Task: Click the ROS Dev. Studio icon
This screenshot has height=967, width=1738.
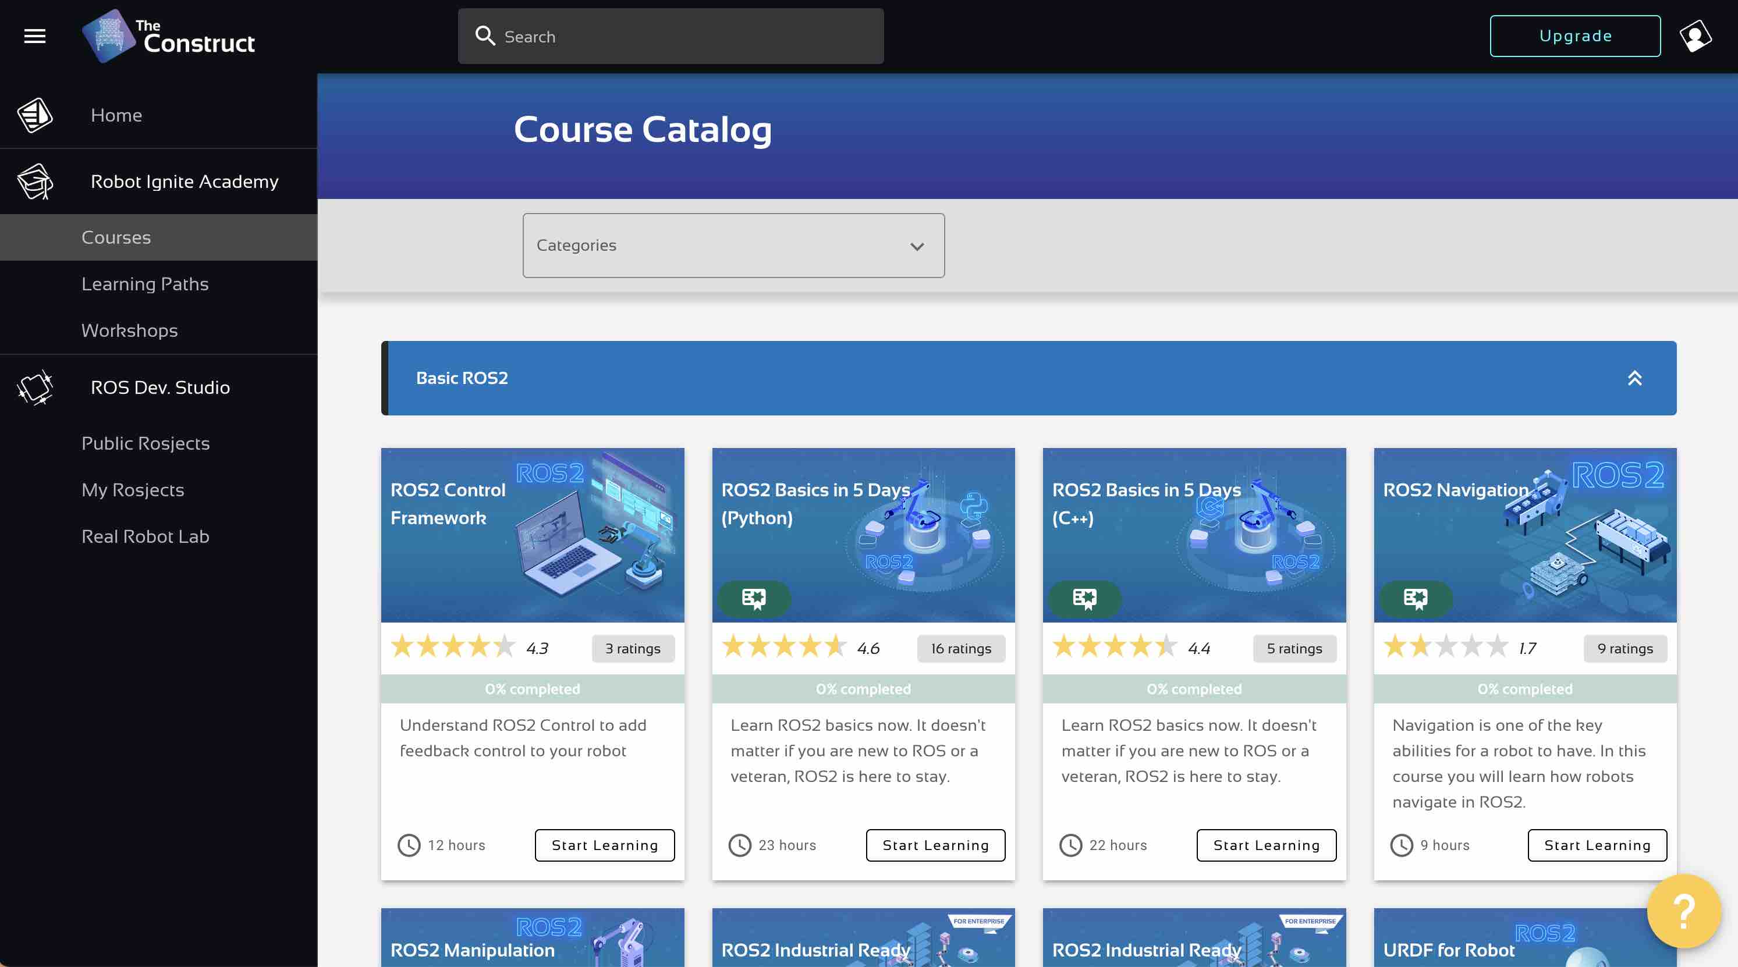Action: point(35,387)
